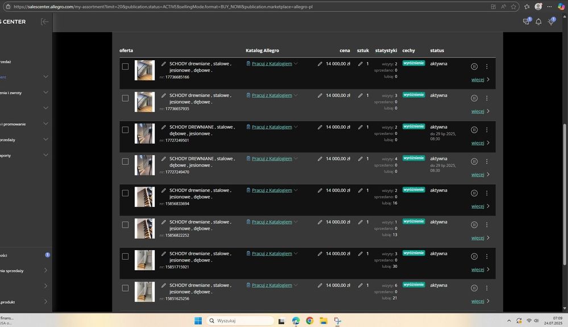Open stairs thumbnail of offer 15851715921
The image size is (568, 327).
pyautogui.click(x=144, y=260)
